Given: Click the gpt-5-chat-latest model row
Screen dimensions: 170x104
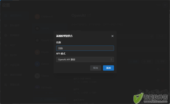Looking at the screenshot, I should pos(119,80).
